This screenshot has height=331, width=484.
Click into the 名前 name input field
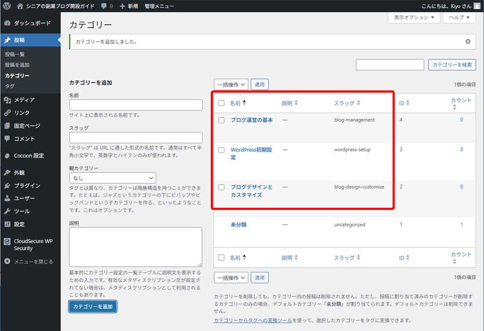(136, 105)
